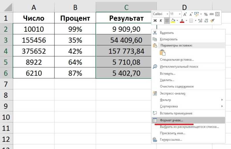Choose Выбрать из раскрывающегося списка menu item
Image resolution: width=231 pixels, height=149 pixels.
(189, 127)
